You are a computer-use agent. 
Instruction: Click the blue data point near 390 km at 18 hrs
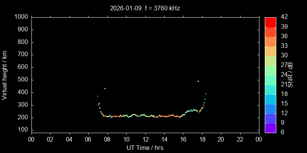coord(206,94)
